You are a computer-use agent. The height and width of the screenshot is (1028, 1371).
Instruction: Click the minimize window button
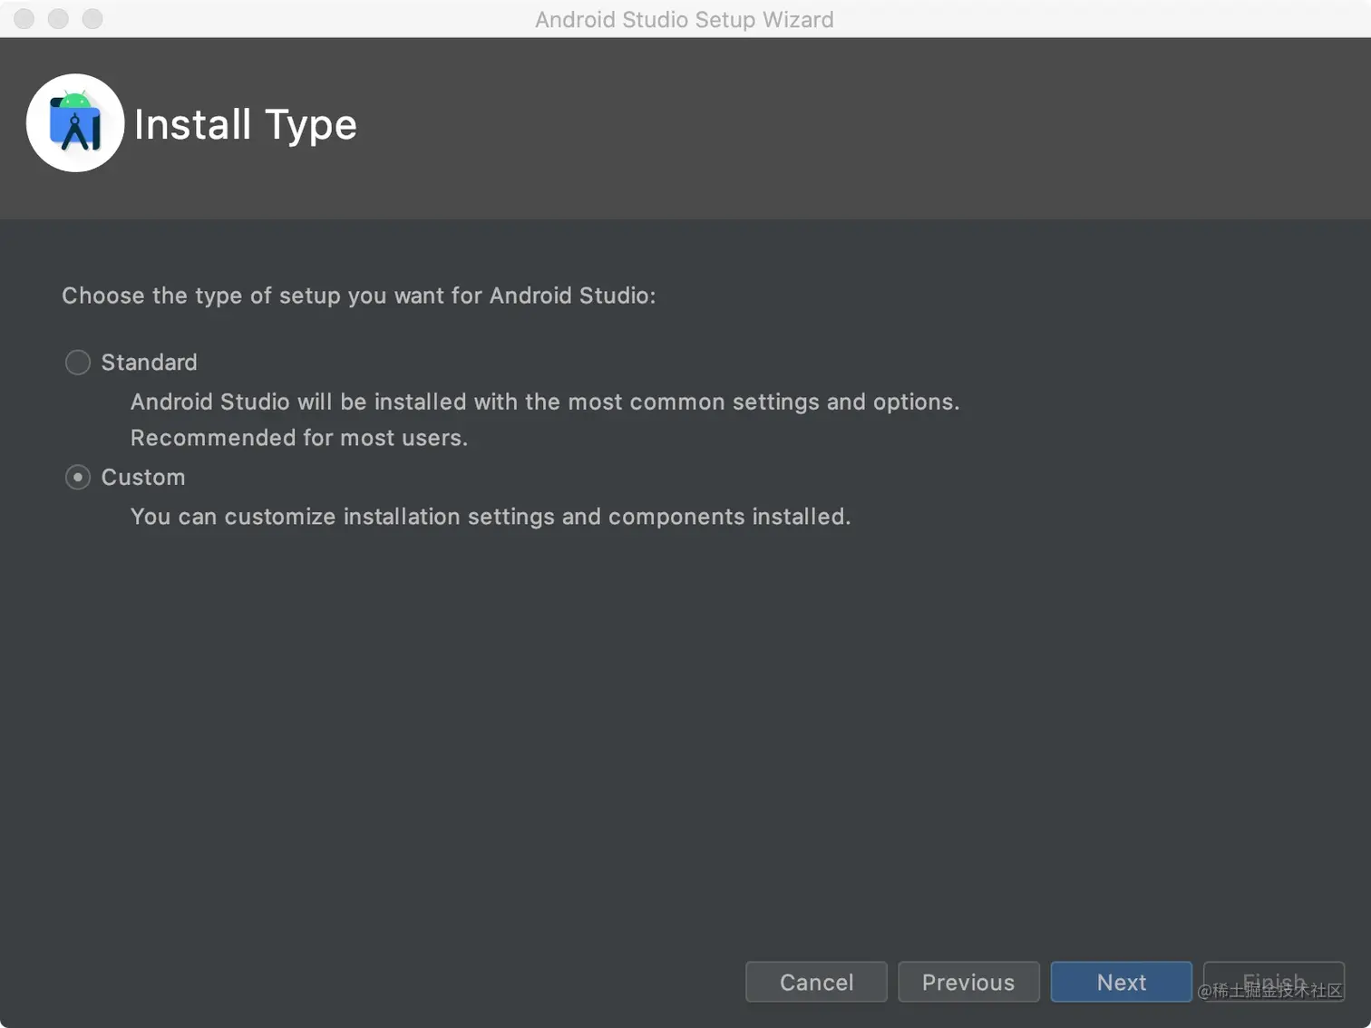pos(58,19)
